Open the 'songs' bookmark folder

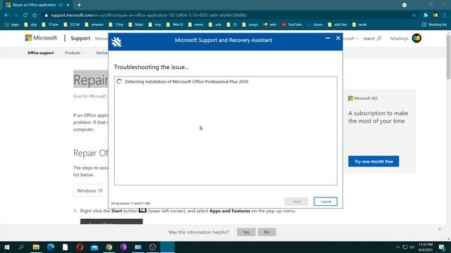pos(250,25)
